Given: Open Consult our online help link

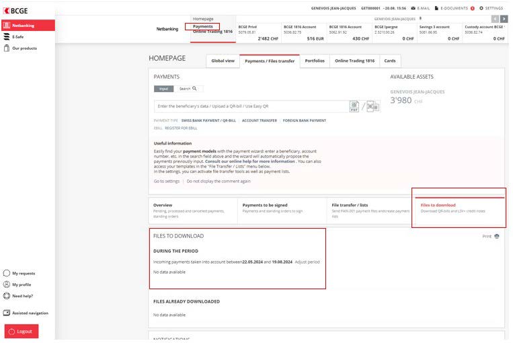Looking at the screenshot, I should point(250,161).
